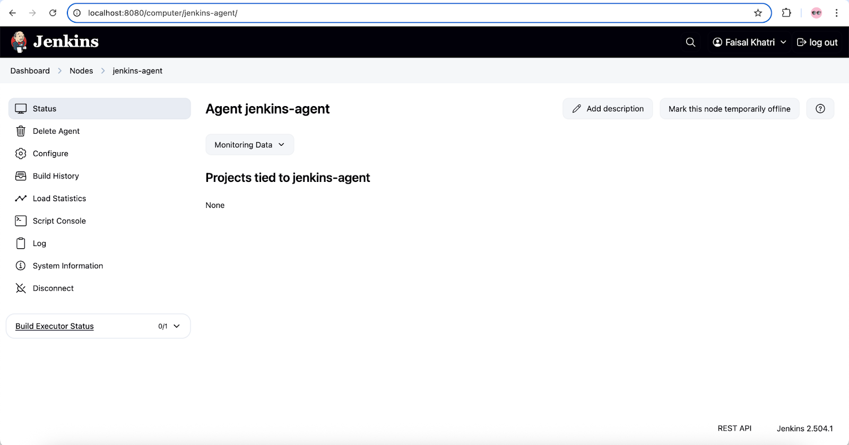Screen dimensions: 849x445
Task: Click the 0/1 executor count
Action: (x=163, y=326)
